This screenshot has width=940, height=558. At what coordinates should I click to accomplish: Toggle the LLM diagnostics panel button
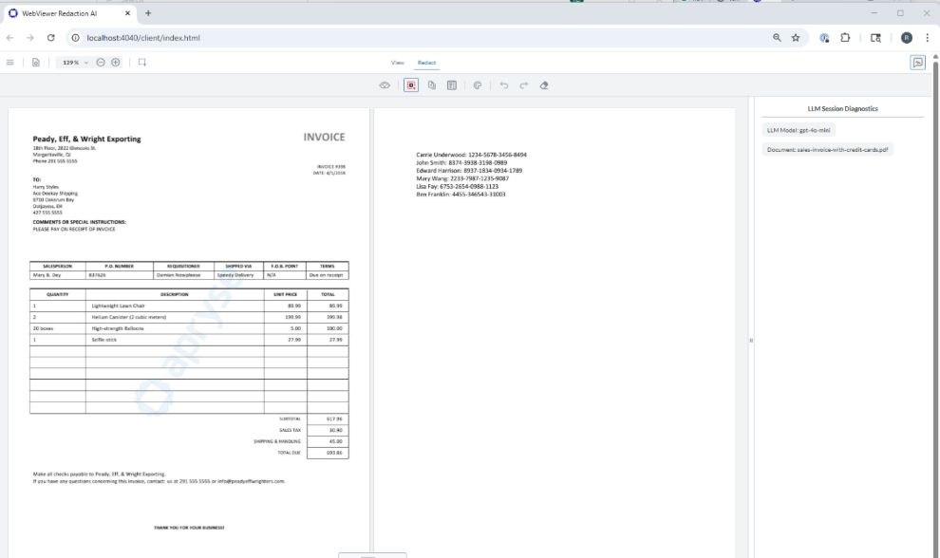(918, 63)
